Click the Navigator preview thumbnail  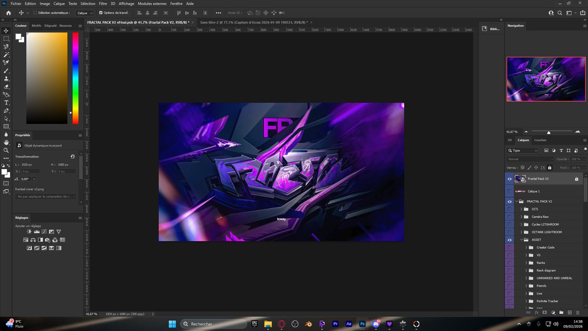coord(546,79)
